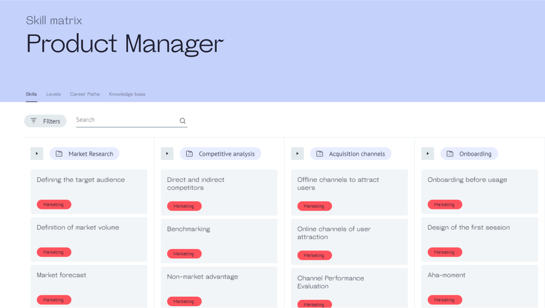Click Marketing tag under Onboarding before usage
The width and height of the screenshot is (545, 308).
(x=445, y=204)
